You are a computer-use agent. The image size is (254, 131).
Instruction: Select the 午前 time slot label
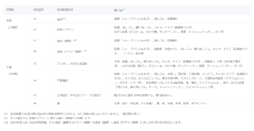pos(9,21)
